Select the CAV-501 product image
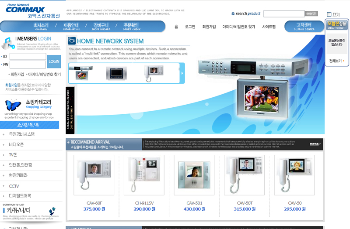 click(x=194, y=175)
